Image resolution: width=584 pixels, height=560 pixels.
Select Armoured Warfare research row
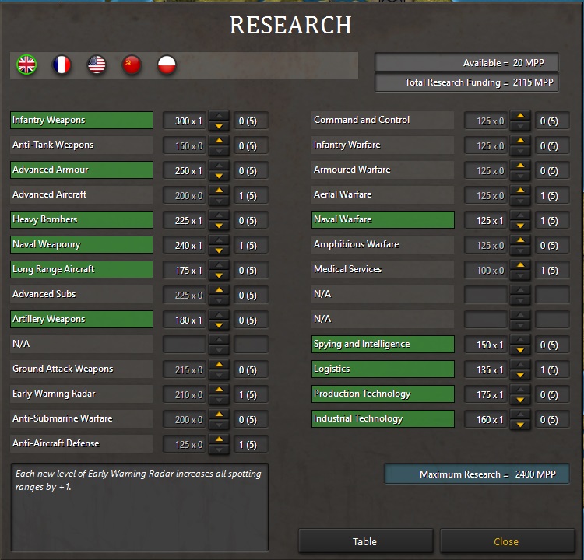tap(383, 170)
